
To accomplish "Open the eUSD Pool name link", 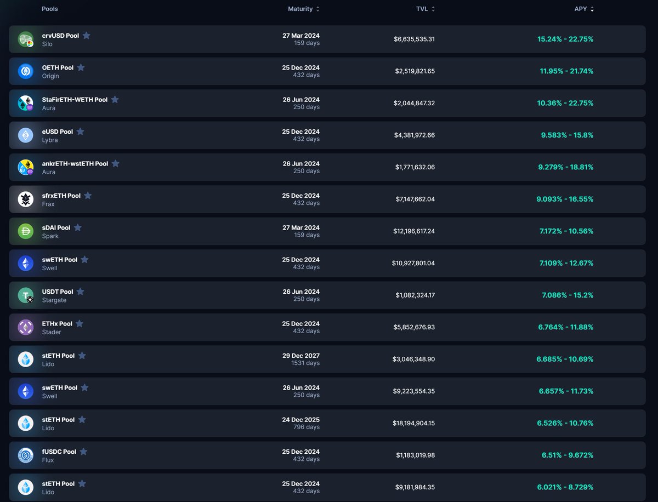I will [x=58, y=132].
